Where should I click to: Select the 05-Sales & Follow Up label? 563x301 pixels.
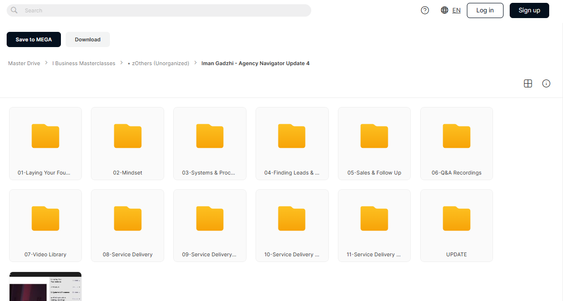374,173
